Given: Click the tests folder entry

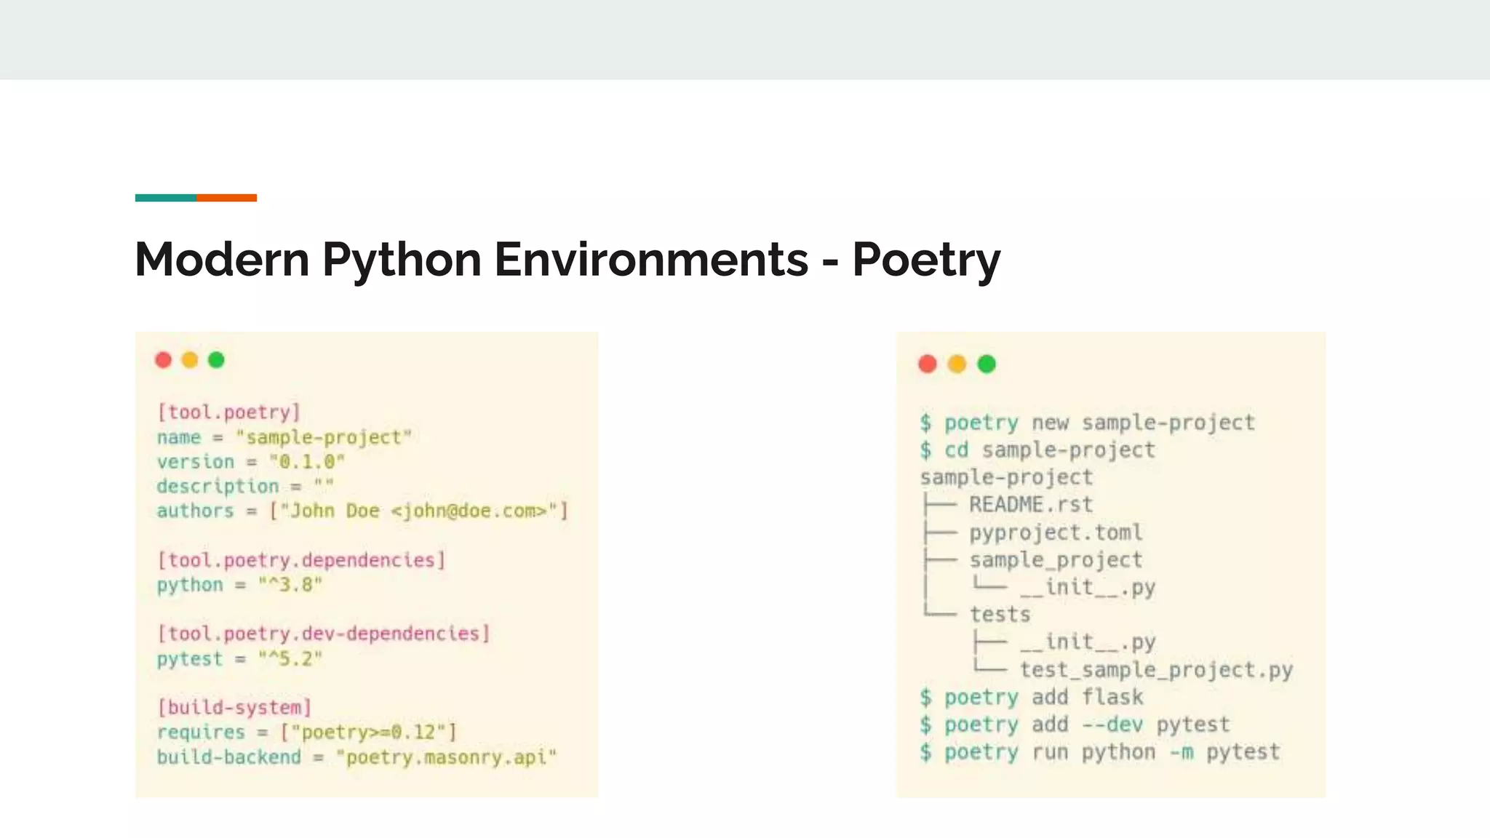Looking at the screenshot, I should [x=1000, y=615].
